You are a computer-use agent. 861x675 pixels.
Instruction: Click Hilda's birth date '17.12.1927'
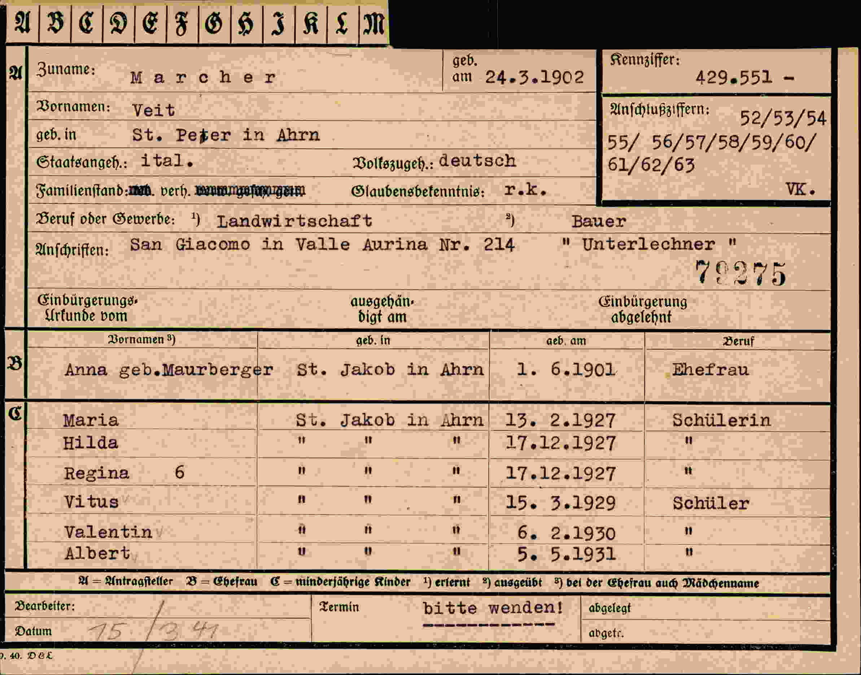(x=560, y=443)
